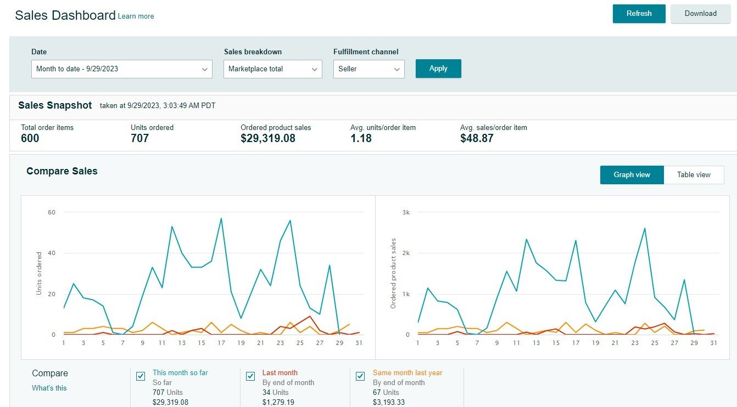
Task: Click the Date dropdown chevron arrow
Action: pos(204,70)
